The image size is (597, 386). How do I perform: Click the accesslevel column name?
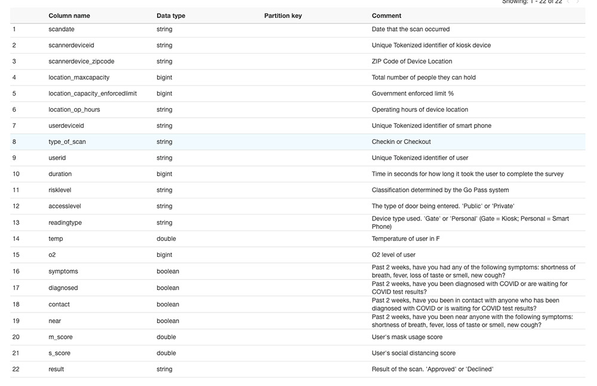point(64,206)
